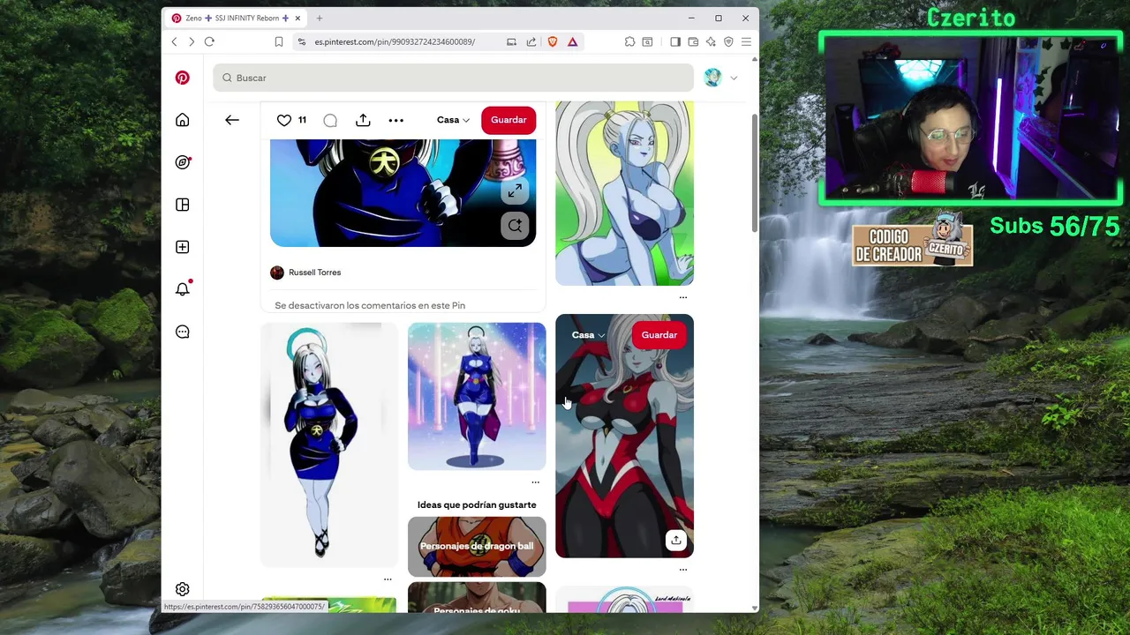
Task: Click the address bar URL
Action: pos(395,41)
